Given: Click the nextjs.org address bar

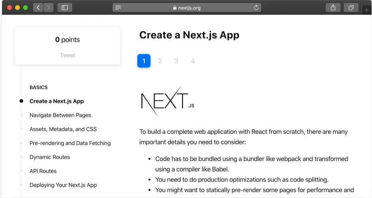Looking at the screenshot, I should point(187,8).
